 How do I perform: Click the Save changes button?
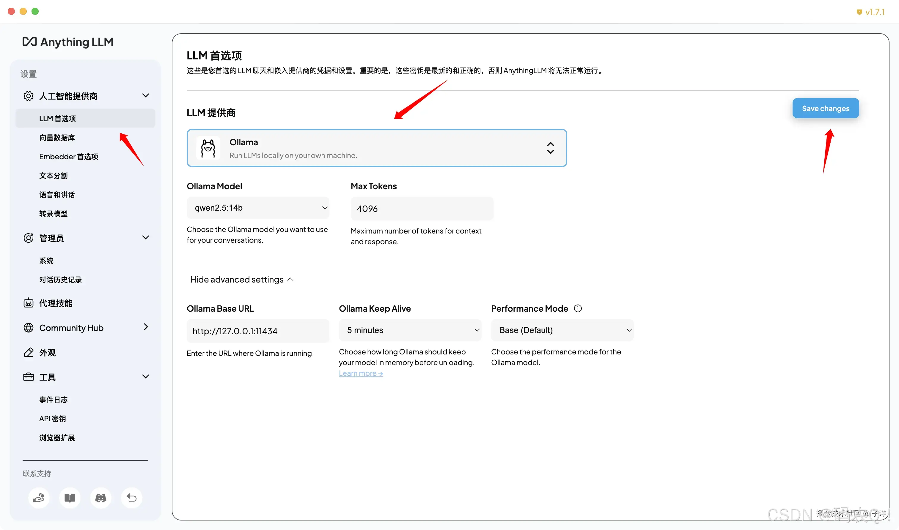[x=825, y=108]
